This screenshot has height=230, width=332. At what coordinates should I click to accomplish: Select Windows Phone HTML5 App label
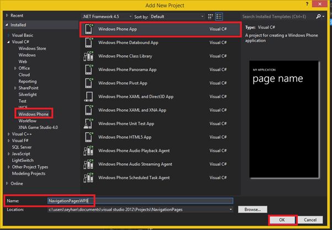pos(125,137)
